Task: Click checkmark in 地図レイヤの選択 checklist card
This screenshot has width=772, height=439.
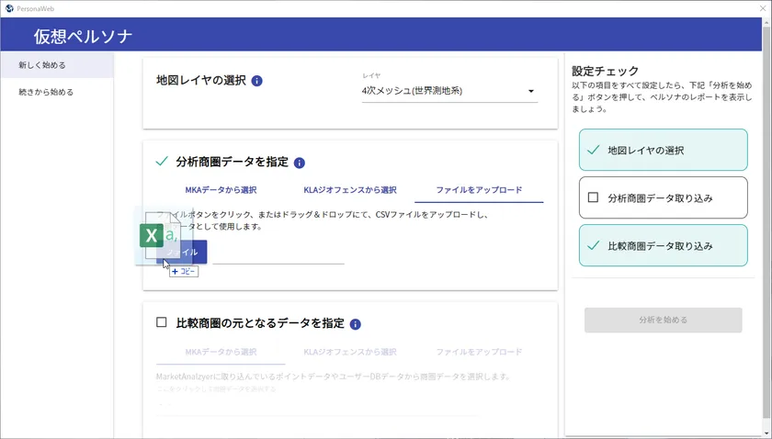Action: tap(593, 150)
